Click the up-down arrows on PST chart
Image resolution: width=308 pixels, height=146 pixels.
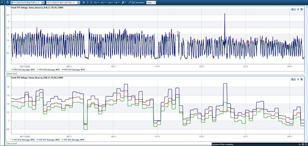[298, 9]
